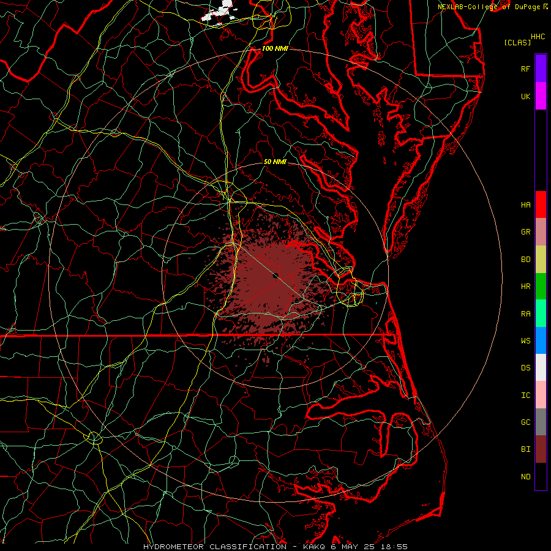This screenshot has height=551, width=551.
Task: Click the GC legend label
Action: coord(525,422)
